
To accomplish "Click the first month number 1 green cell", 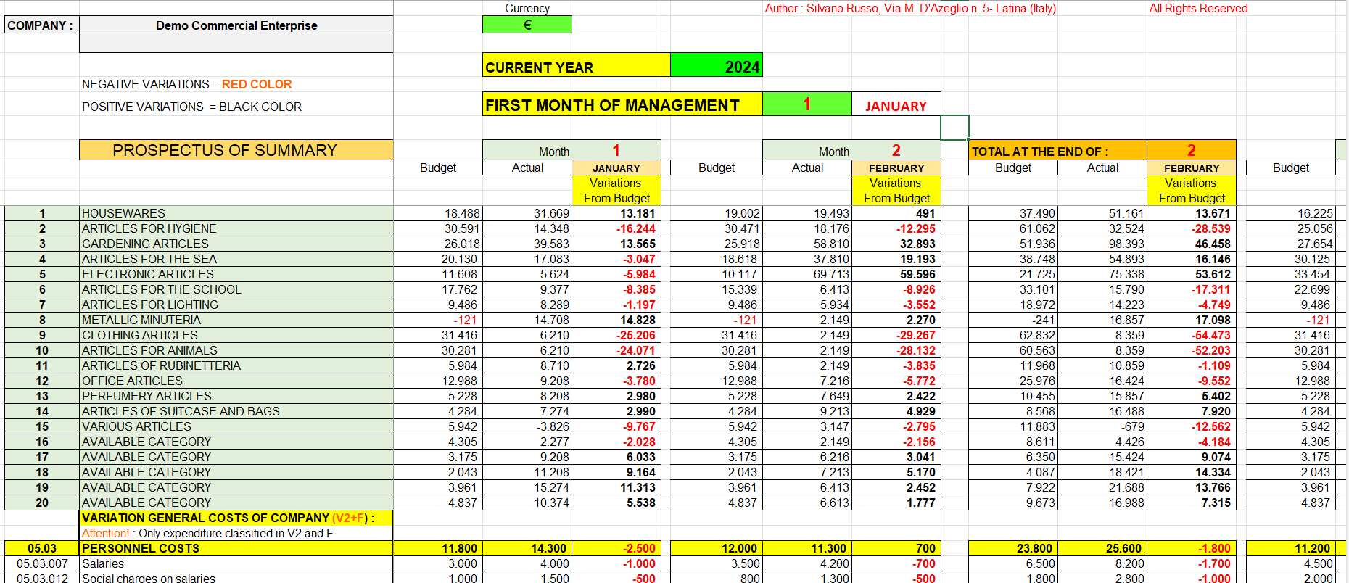I will click(806, 104).
